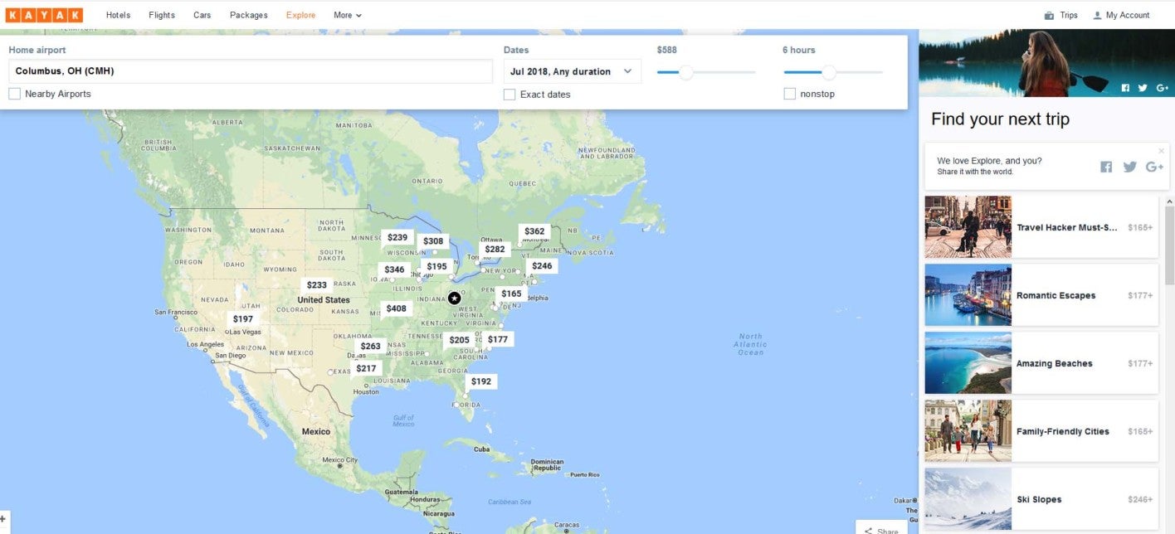Dismiss the We love Explore card
Image resolution: width=1175 pixels, height=534 pixels.
[x=1161, y=150]
